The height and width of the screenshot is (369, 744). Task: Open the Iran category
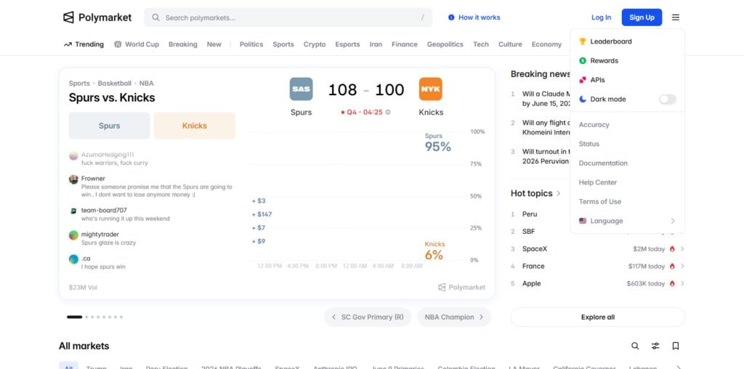[x=376, y=44]
